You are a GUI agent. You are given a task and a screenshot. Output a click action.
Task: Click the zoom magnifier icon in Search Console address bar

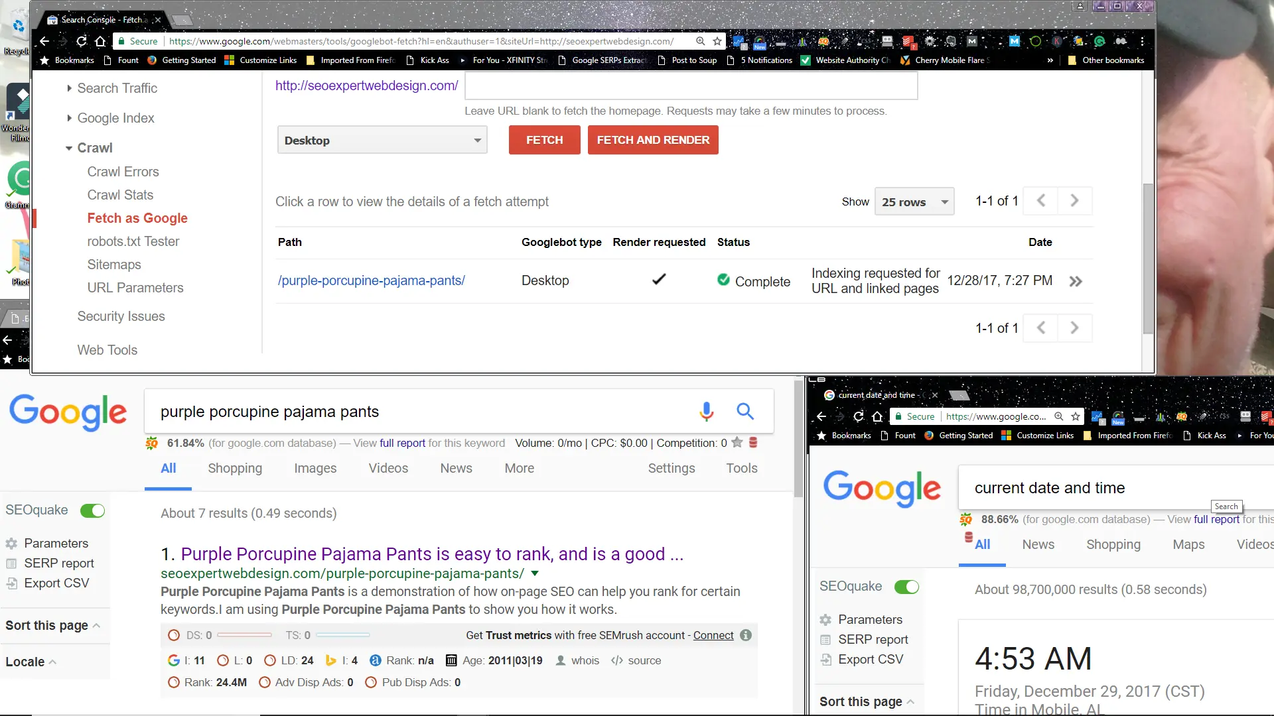700,41
